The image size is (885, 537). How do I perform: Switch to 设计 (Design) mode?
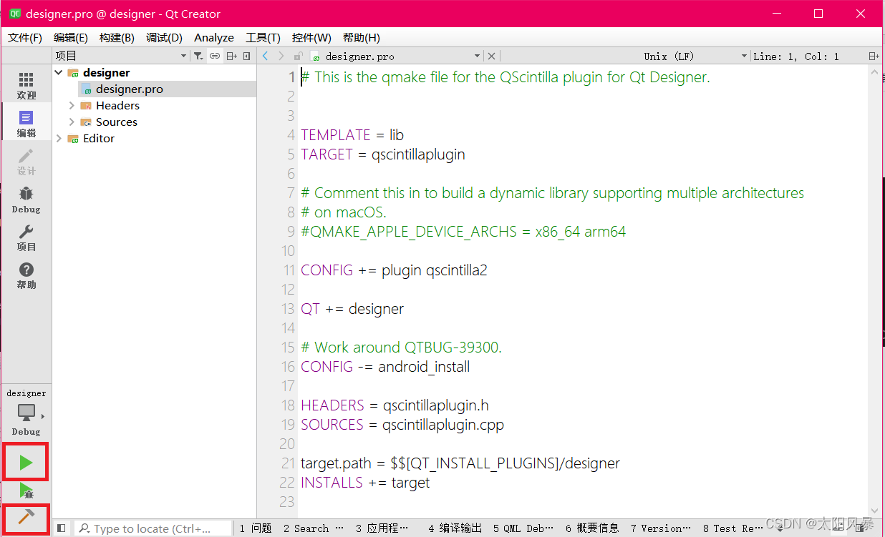(26, 161)
